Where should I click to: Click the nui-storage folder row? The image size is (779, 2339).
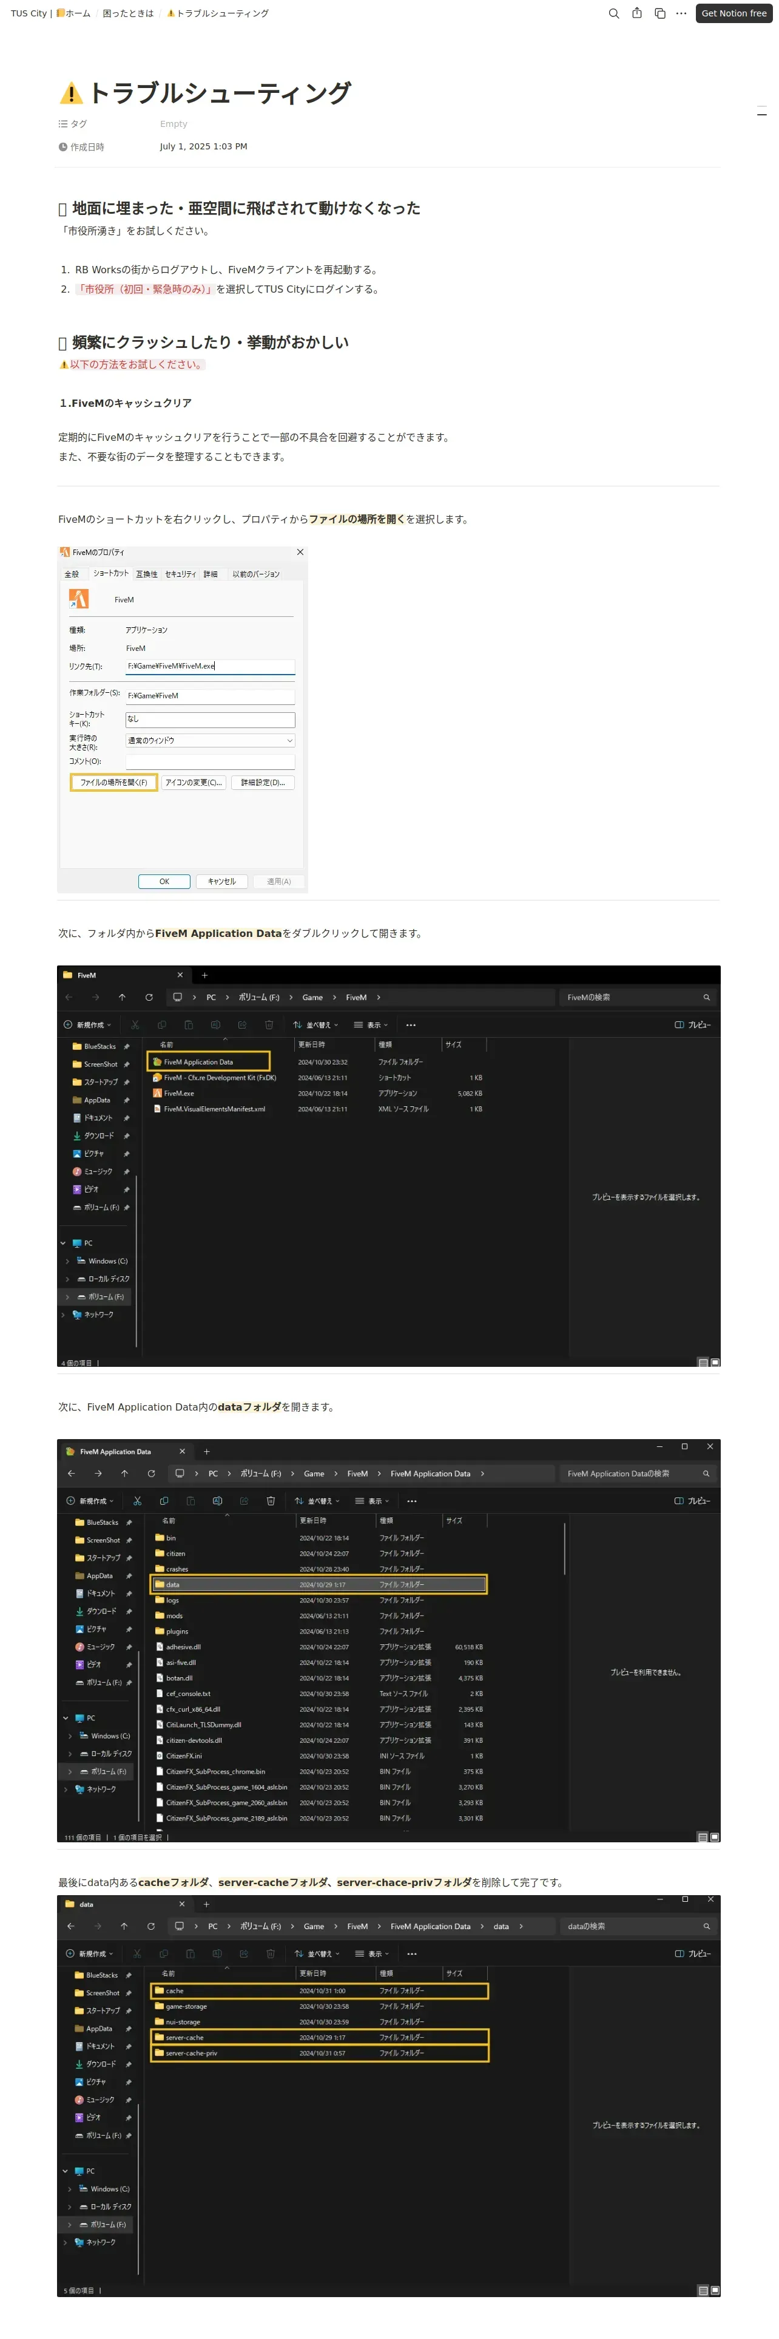click(319, 2021)
